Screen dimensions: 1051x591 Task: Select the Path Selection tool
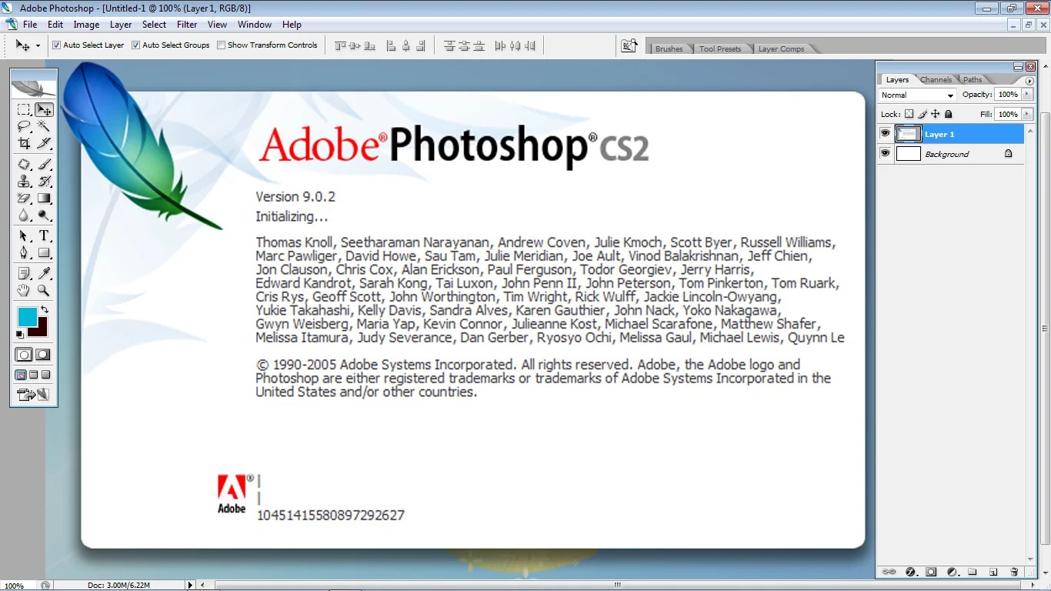click(24, 236)
